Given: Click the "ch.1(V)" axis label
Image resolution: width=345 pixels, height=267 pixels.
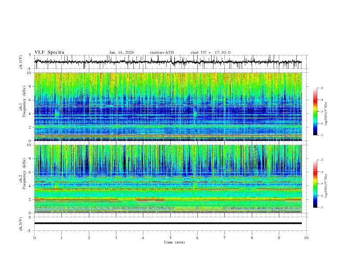Looking at the screenshot, I should point(21,62).
